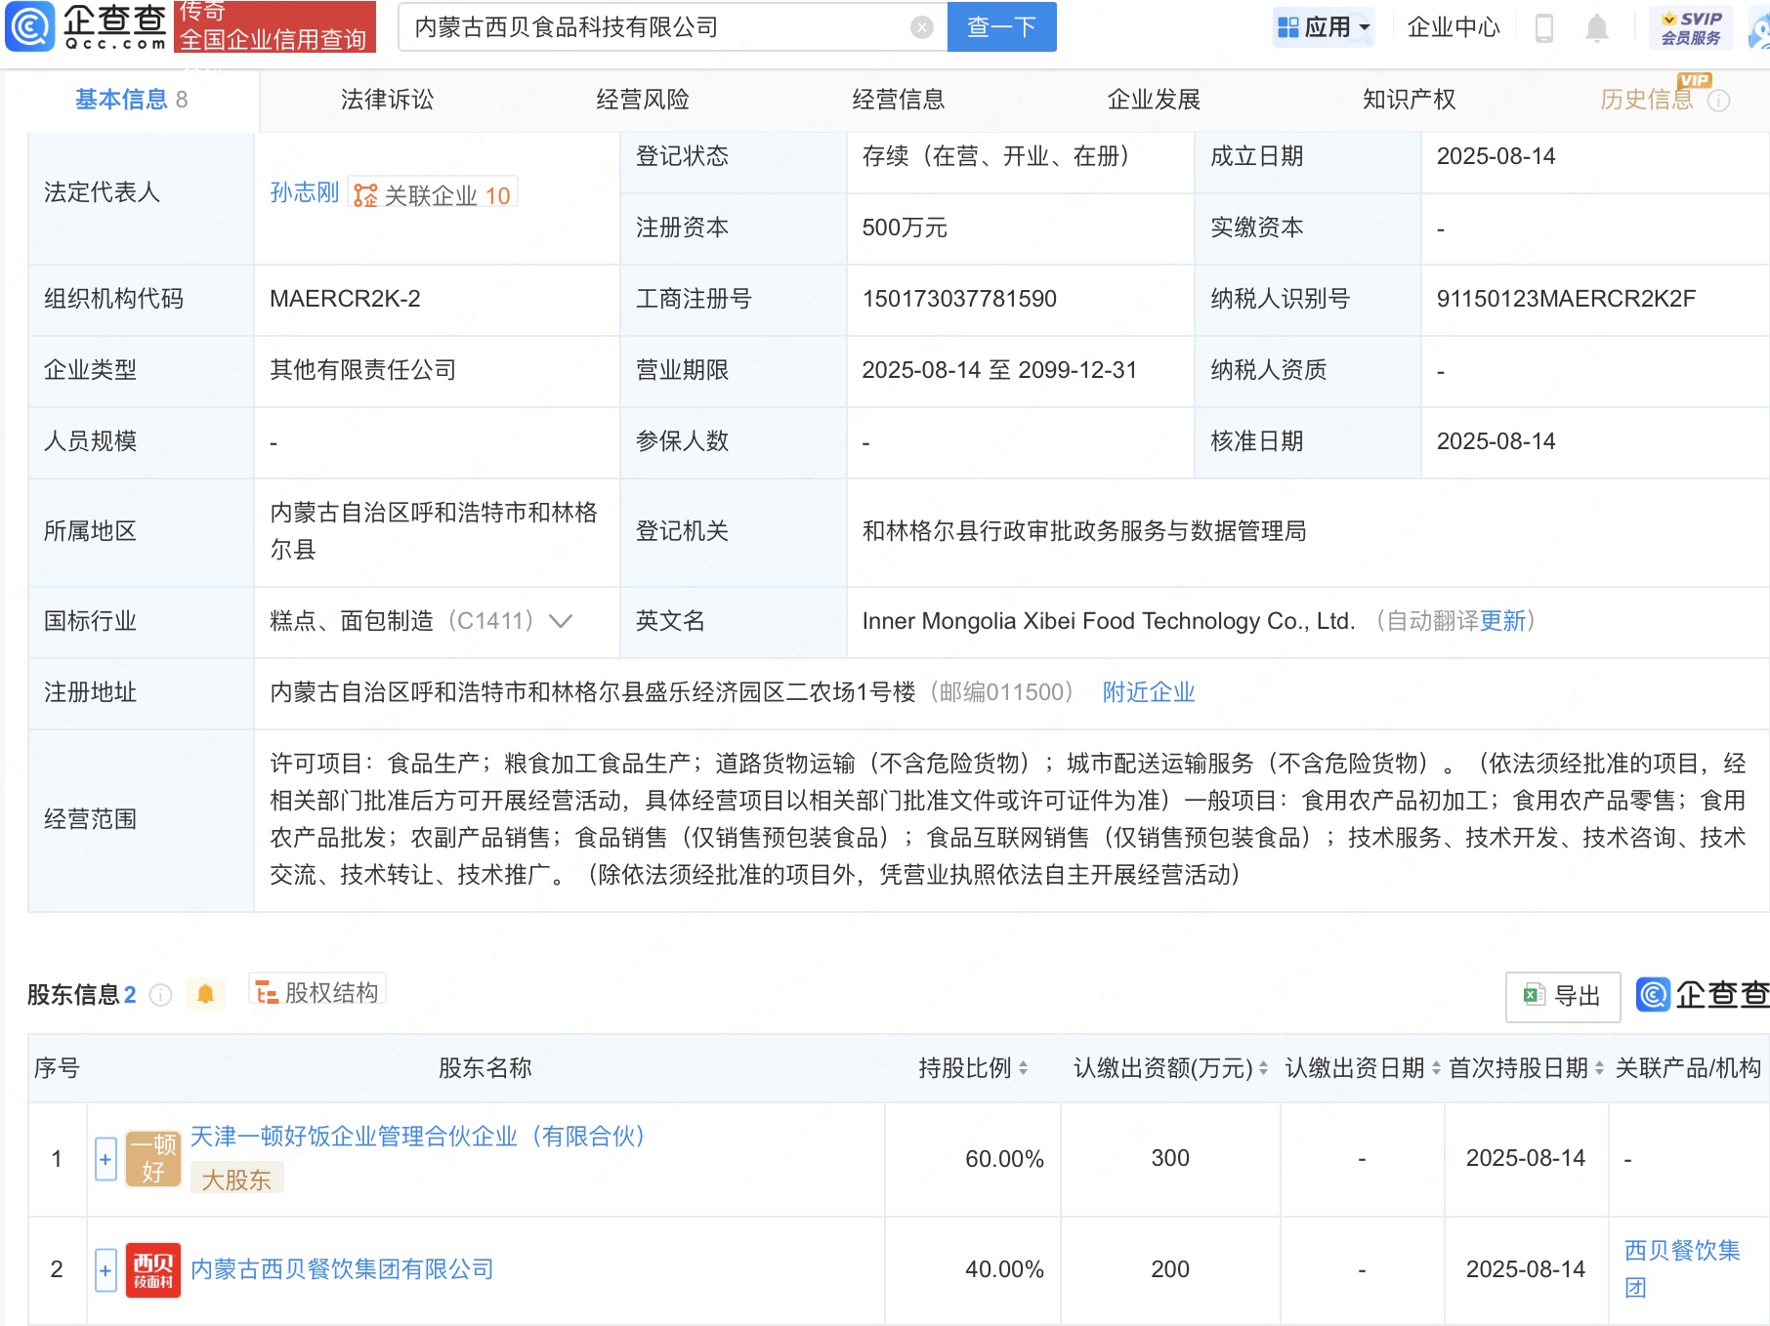Click organization code MAERCR2K-2
Viewport: 1770px width, 1326px height.
coord(345,299)
